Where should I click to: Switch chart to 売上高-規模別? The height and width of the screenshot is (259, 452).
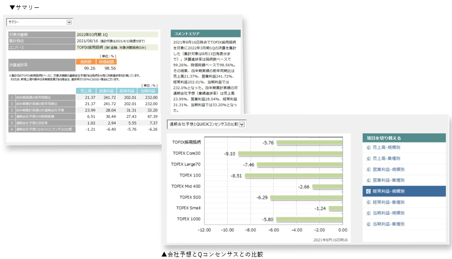(x=387, y=147)
